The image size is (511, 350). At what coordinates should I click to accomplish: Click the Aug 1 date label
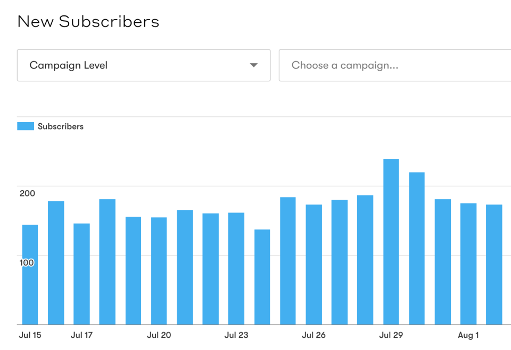point(468,335)
